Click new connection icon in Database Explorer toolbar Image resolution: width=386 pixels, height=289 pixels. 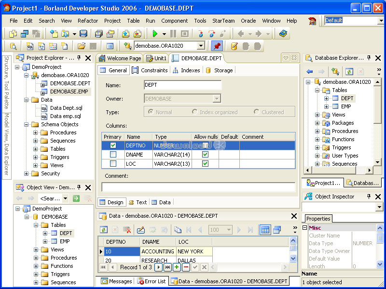335,71
